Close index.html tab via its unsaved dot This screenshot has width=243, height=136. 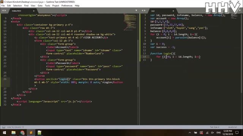coord(34,11)
